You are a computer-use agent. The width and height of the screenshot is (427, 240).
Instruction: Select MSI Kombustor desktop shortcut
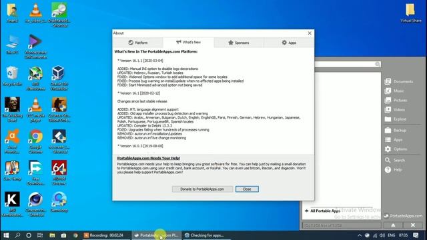[x=12, y=205]
